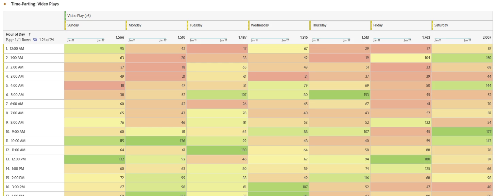Click Thursday 2:00 PM cell value 116
Viewport: 497px width, 196px height.
pyautogui.click(x=340, y=178)
